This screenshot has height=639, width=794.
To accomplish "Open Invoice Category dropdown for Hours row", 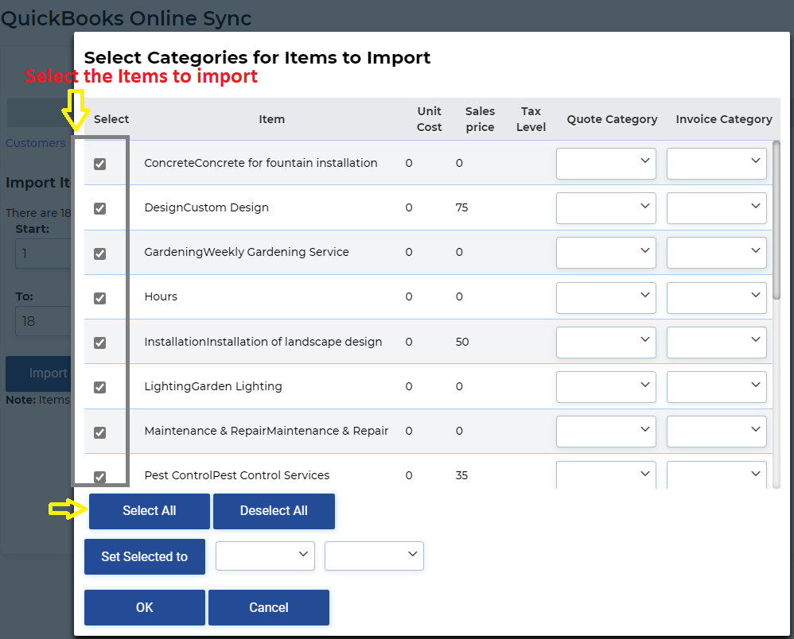I will click(x=717, y=297).
